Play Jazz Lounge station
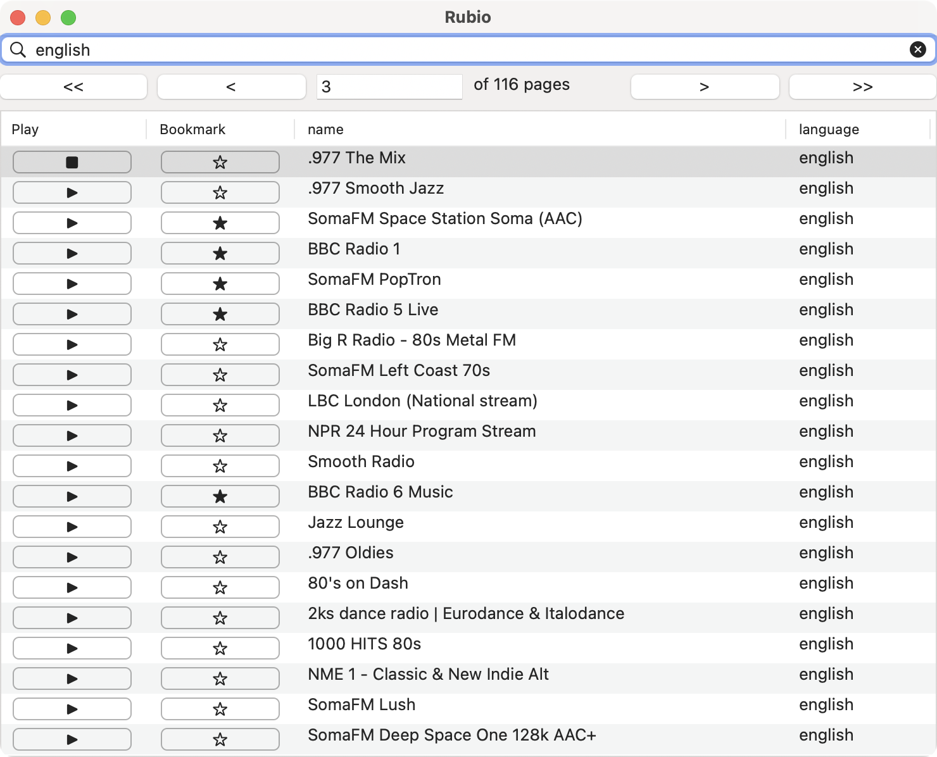The width and height of the screenshot is (937, 757). pyautogui.click(x=72, y=527)
